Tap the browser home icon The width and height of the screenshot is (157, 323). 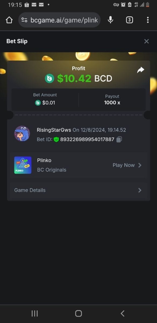(9, 20)
